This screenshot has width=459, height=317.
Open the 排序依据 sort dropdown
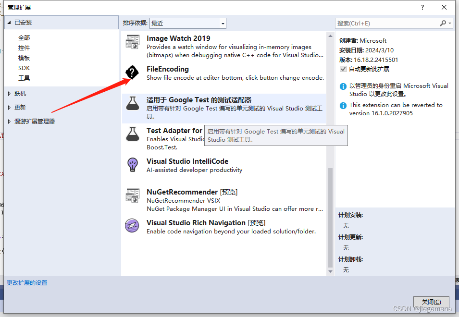(x=187, y=23)
